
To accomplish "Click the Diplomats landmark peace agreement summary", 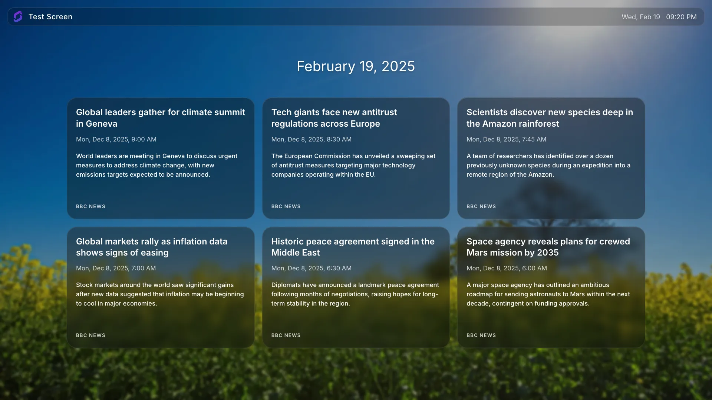I will (x=355, y=294).
